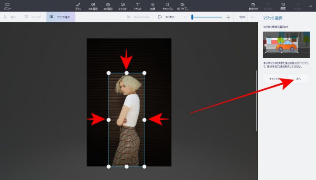Toggle Mixed Reality mode
Image resolution: width=316 pixels, height=180 pixels.
(x=138, y=17)
